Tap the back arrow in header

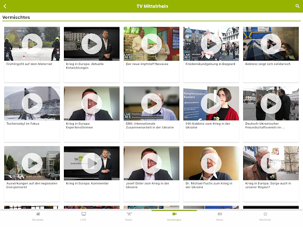point(5,6)
